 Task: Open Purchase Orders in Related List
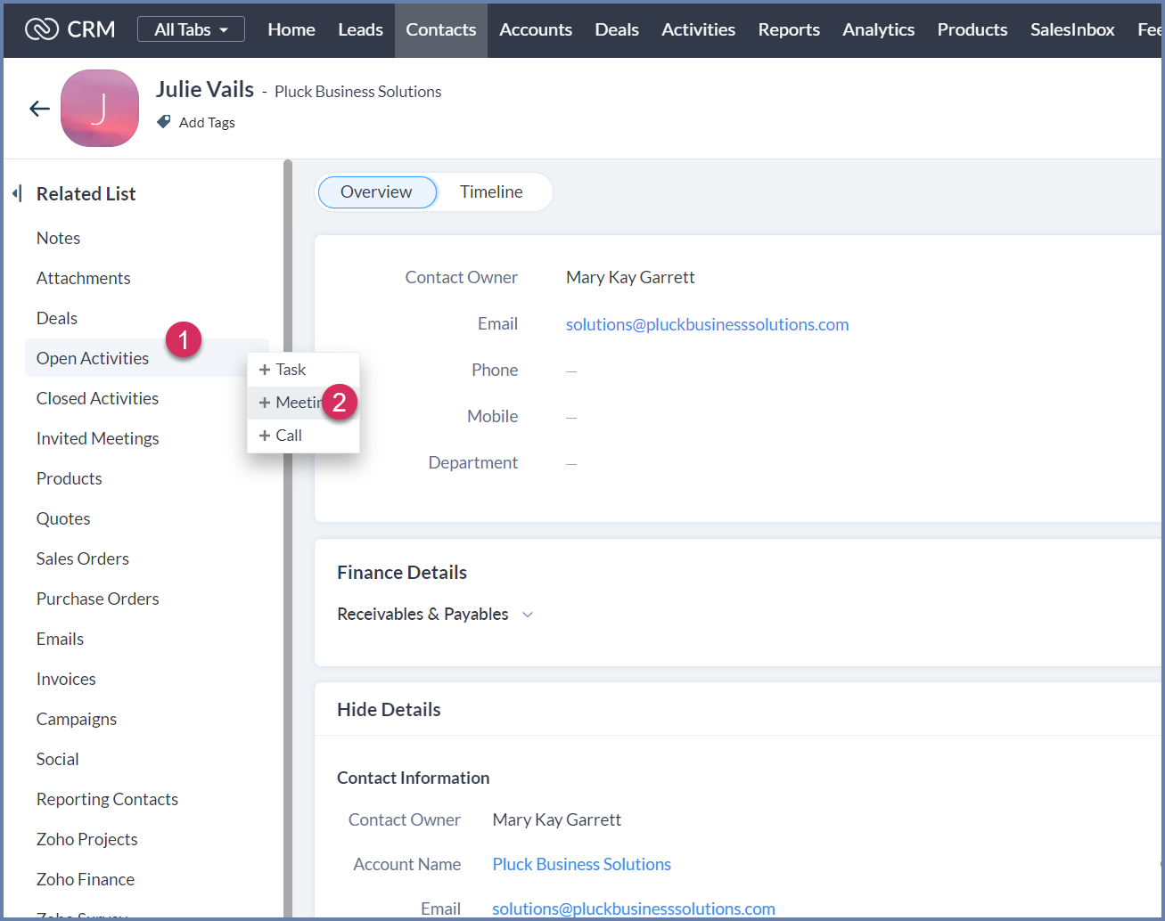click(x=98, y=599)
